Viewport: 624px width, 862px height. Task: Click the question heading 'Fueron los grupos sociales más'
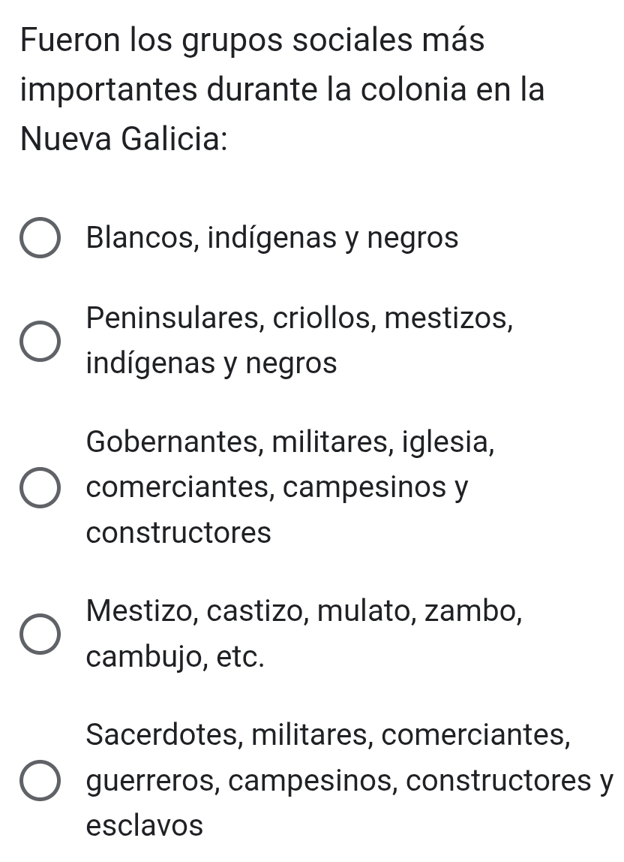[x=253, y=41]
